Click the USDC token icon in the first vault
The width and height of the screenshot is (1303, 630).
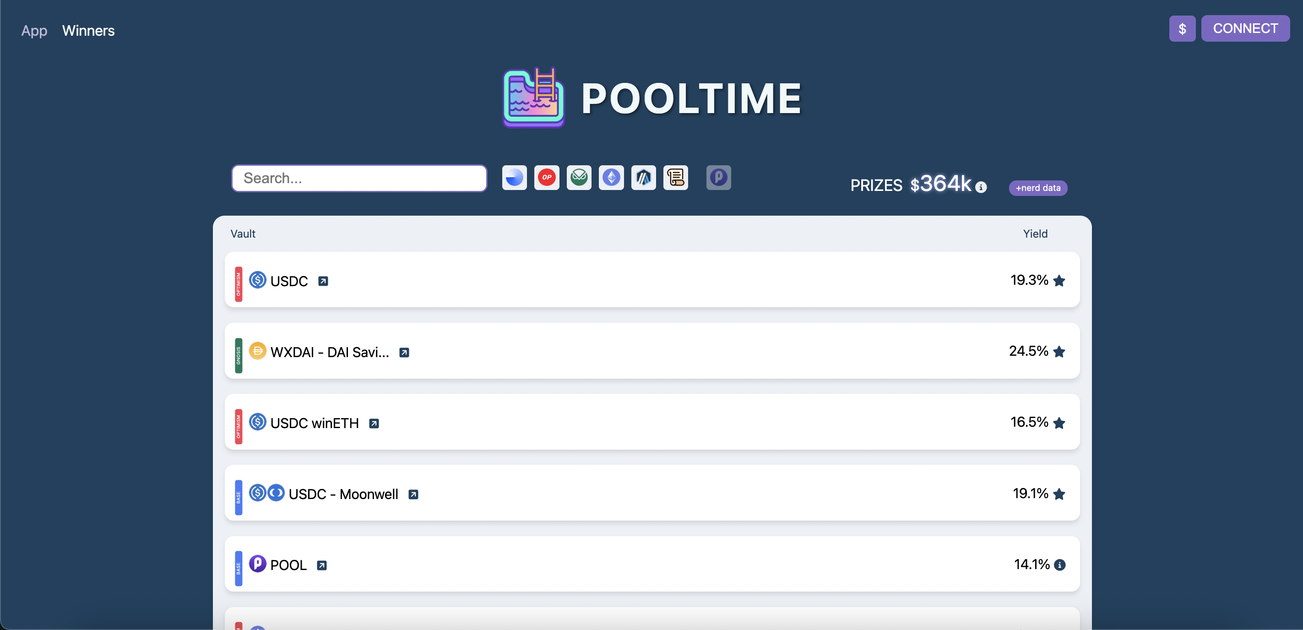257,280
